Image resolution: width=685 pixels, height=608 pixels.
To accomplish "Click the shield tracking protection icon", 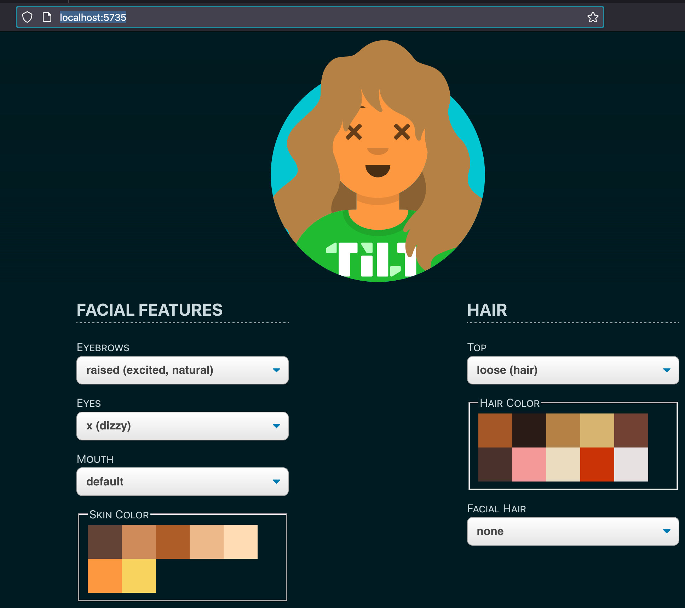I will pyautogui.click(x=27, y=17).
